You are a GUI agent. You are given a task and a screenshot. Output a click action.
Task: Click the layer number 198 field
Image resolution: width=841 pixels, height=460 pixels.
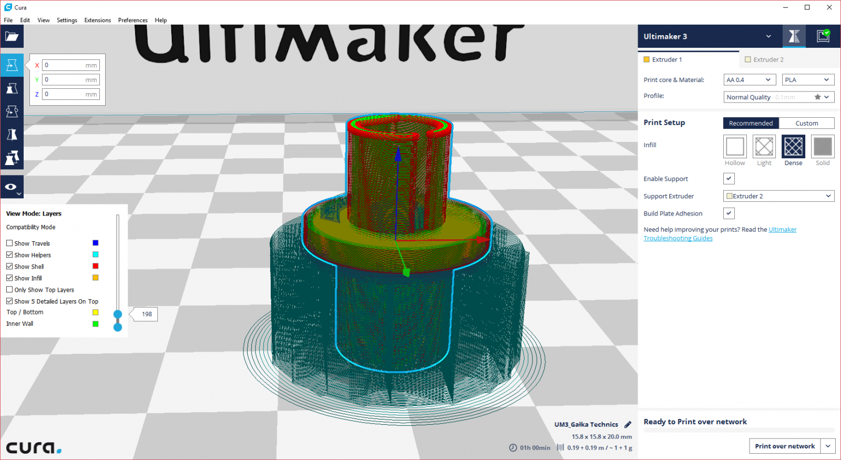point(147,314)
